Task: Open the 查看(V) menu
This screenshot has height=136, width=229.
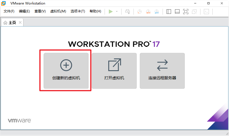Action: coord(40,11)
